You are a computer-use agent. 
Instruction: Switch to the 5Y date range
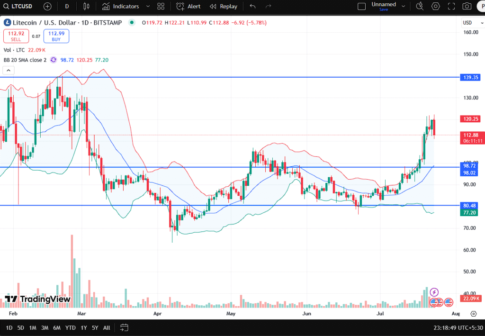click(x=95, y=327)
